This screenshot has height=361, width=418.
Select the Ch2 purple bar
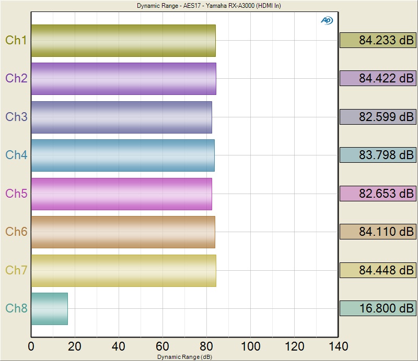click(123, 79)
